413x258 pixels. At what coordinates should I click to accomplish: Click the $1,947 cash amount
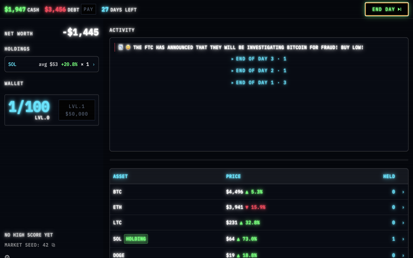coord(15,9)
